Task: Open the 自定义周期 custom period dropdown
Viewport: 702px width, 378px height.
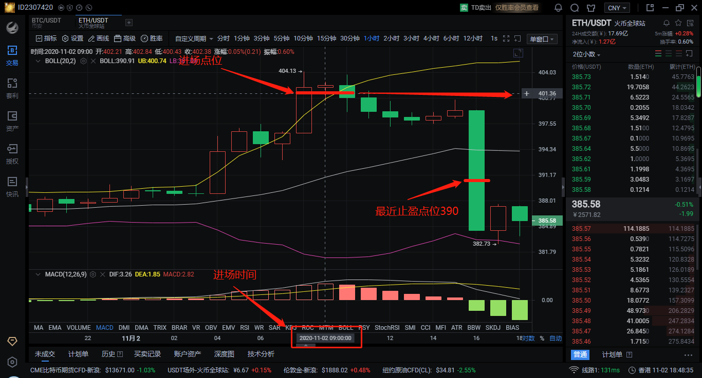Action: pos(194,38)
